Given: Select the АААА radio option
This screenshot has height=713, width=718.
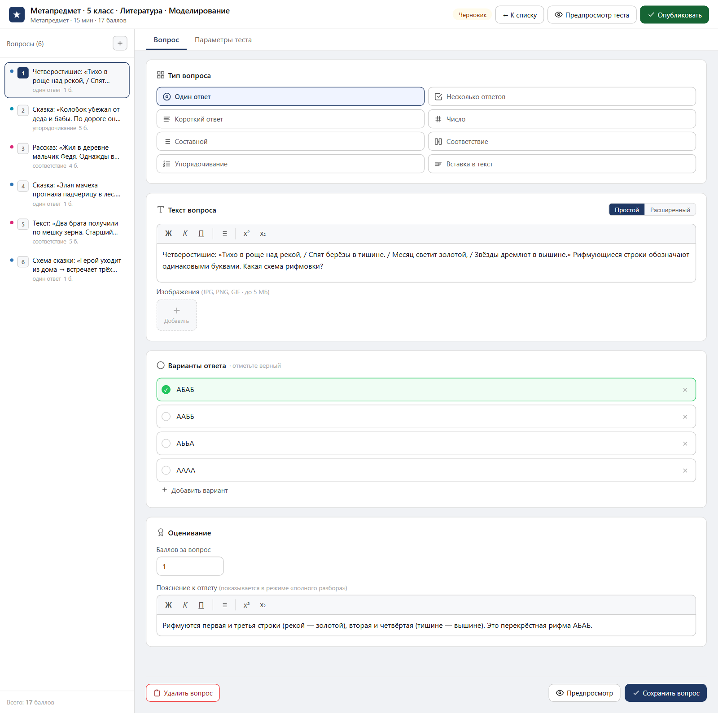Looking at the screenshot, I should (166, 470).
